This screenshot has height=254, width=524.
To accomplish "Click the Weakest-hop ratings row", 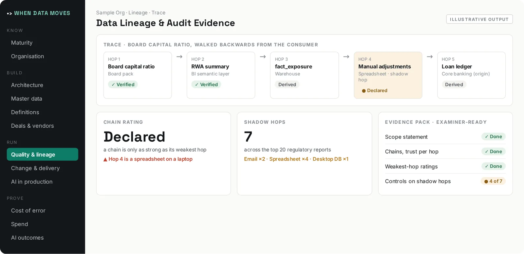I will point(445,167).
